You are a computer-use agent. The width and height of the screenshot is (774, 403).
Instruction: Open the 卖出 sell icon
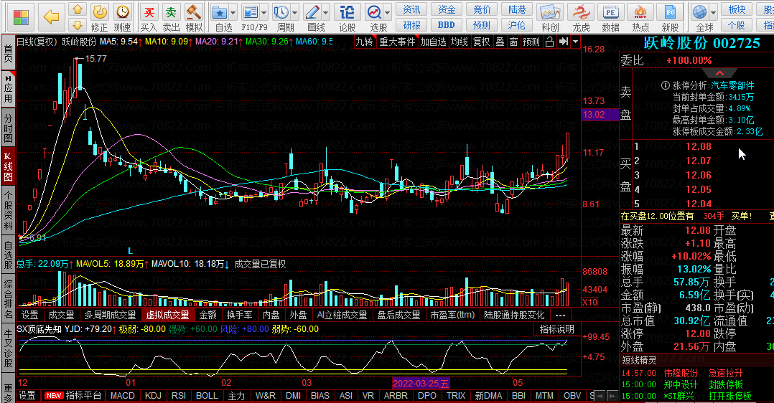(171, 12)
